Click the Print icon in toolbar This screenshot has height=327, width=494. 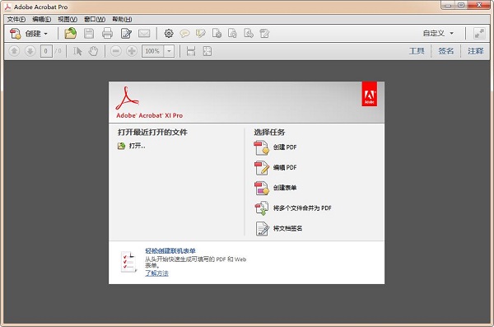(107, 34)
